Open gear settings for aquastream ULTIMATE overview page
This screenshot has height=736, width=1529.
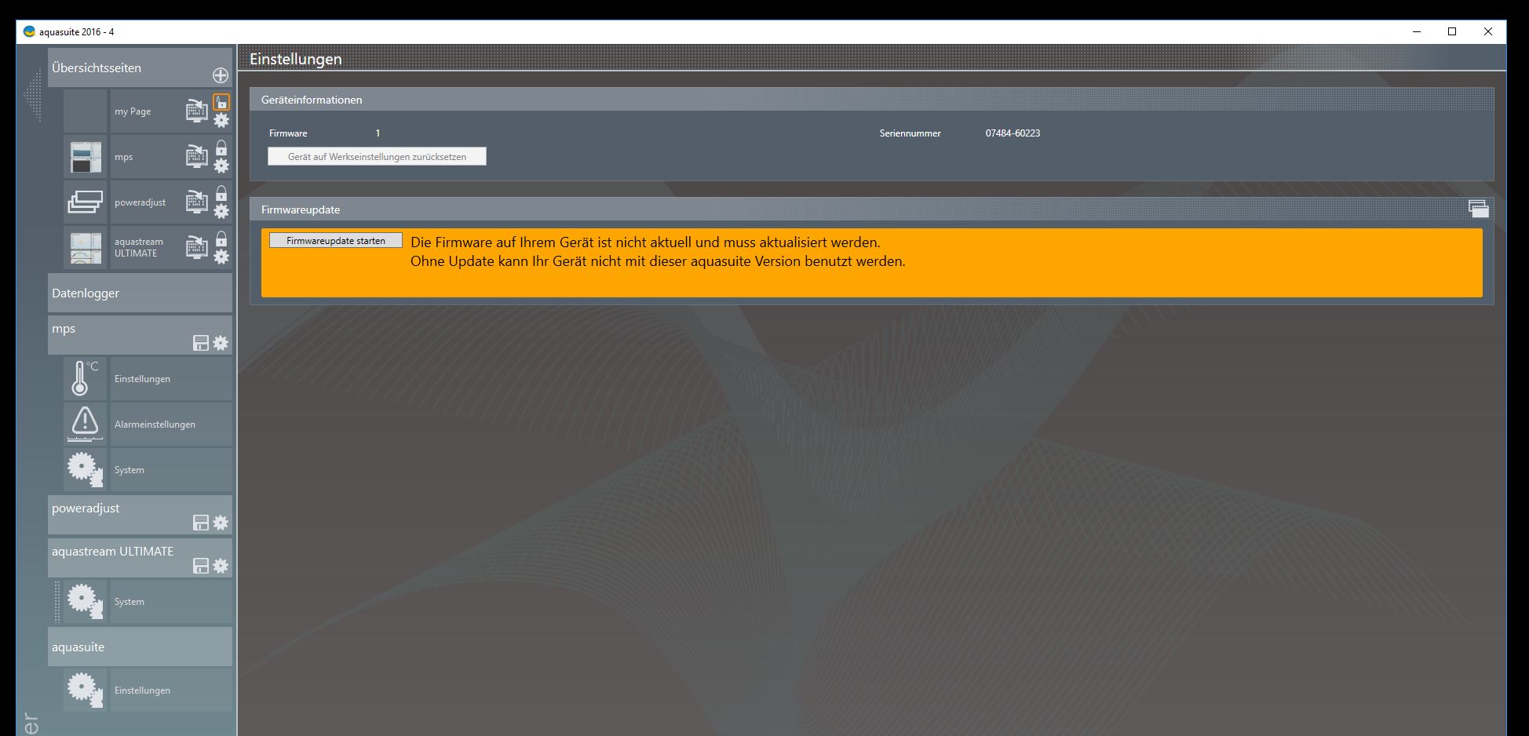pos(222,257)
